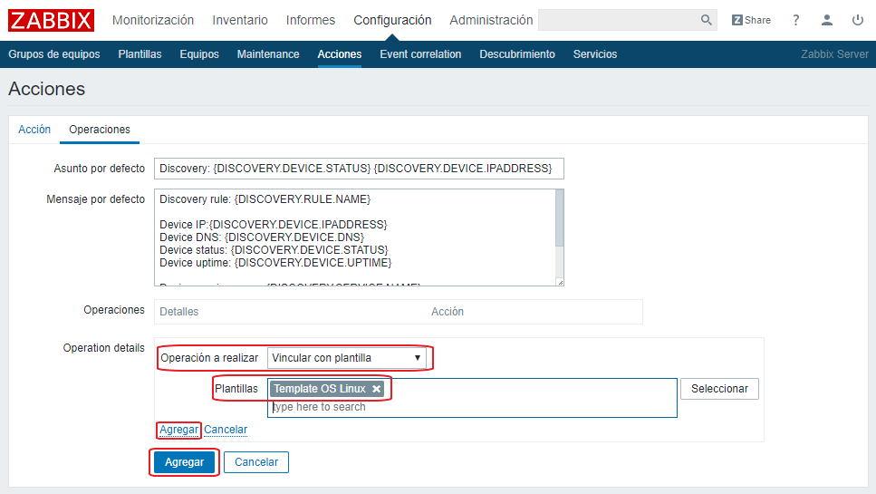Screen dimensions: 876x494
Task: Click the blue Agregar button
Action: (185, 462)
